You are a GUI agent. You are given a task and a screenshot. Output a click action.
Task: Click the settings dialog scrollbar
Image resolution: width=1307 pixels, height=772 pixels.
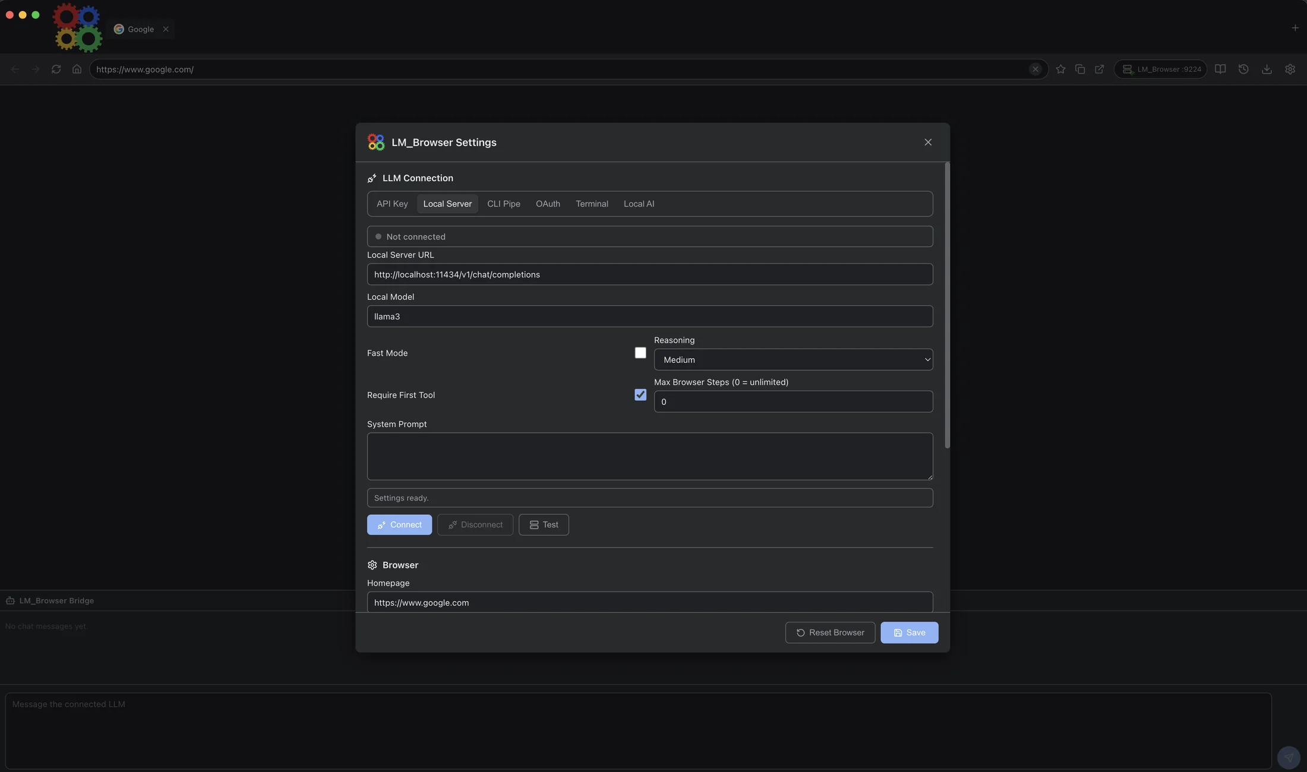(x=947, y=305)
